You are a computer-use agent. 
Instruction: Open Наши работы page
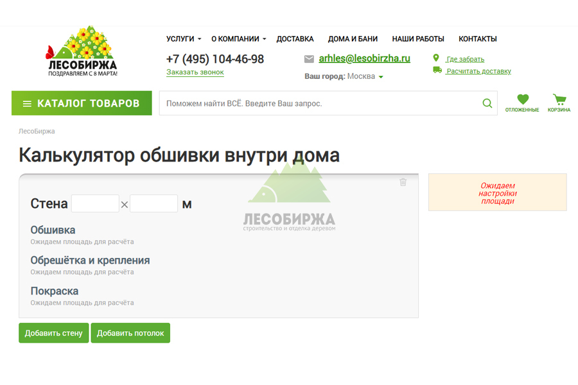tap(418, 39)
